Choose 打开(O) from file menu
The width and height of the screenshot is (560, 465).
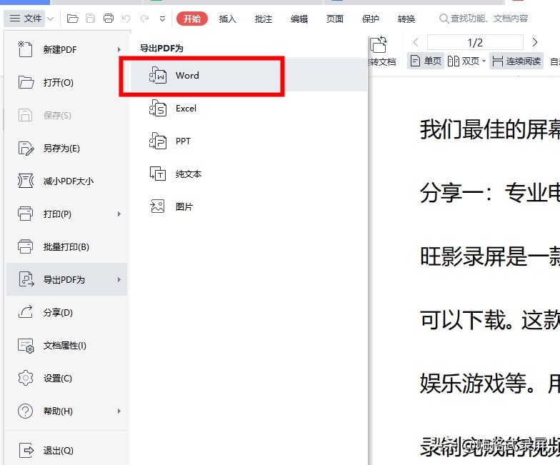67,83
